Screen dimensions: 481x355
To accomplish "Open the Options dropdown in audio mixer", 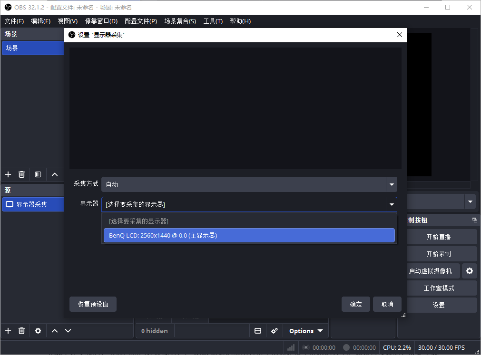I will point(306,331).
